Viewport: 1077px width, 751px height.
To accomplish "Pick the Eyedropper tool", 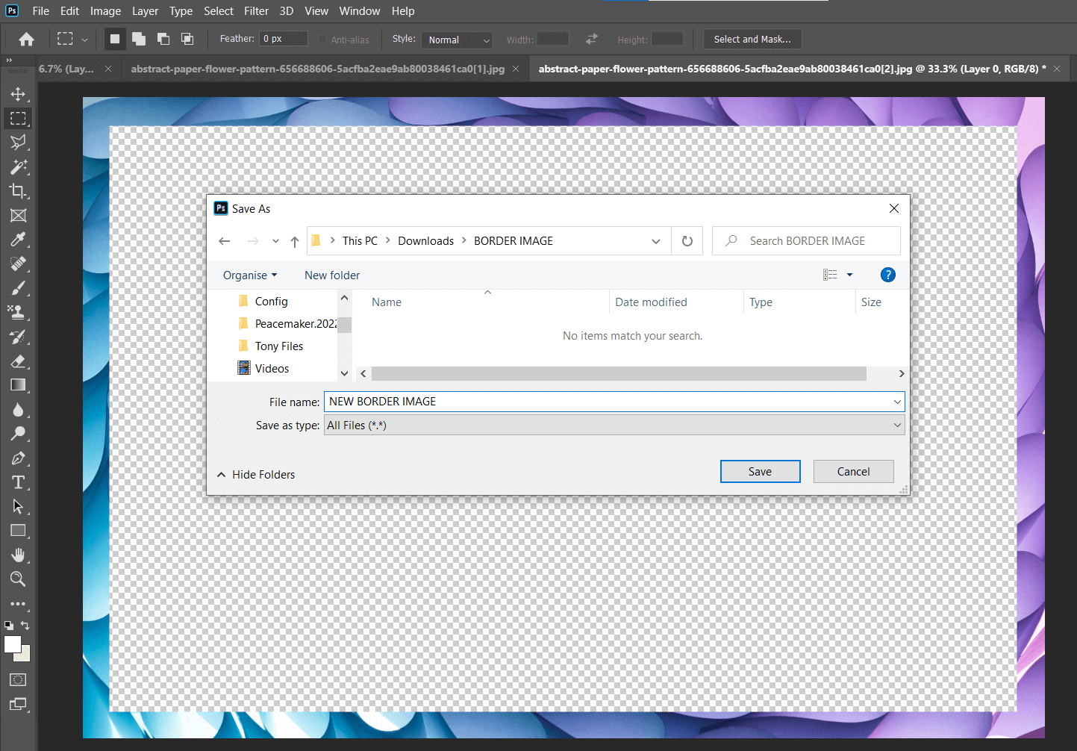I will [x=18, y=239].
